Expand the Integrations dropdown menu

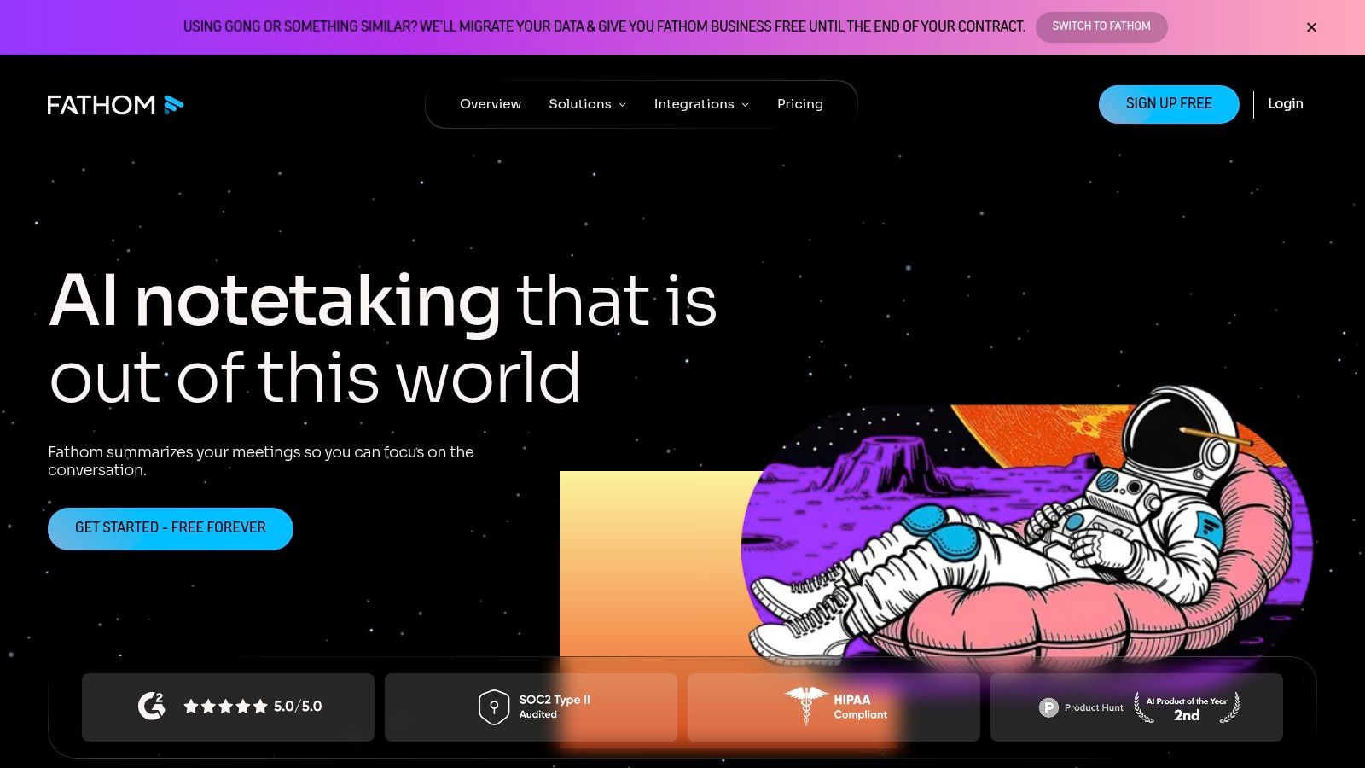pos(701,104)
